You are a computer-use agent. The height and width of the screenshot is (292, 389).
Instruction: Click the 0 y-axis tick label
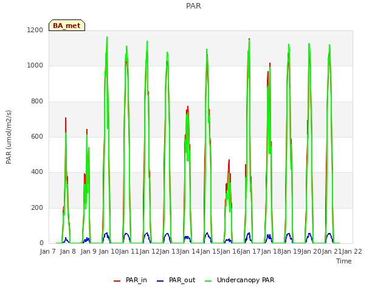pos(41,243)
